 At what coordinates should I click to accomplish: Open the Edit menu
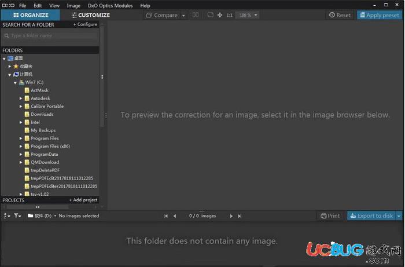38,5
